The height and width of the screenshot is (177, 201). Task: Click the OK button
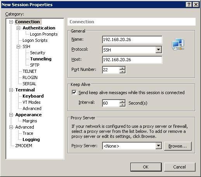(x=146, y=167)
